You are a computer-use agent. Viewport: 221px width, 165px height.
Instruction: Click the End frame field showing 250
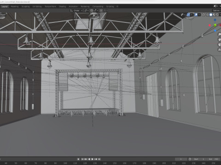tap(214, 159)
